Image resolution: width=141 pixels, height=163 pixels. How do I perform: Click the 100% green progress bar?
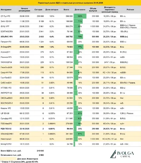[80, 16]
